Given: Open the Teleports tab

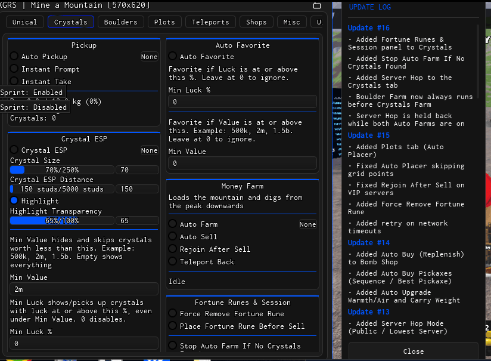Looking at the screenshot, I should click(x=210, y=22).
